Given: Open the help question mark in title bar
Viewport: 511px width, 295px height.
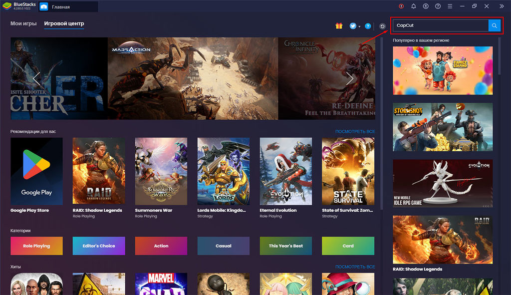Looking at the screenshot, I should click(438, 6).
